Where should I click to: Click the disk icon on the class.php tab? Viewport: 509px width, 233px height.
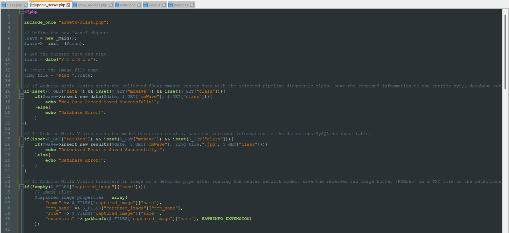[4, 5]
